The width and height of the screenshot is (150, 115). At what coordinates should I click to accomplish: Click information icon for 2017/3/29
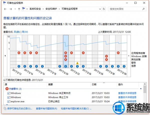tap(112, 66)
